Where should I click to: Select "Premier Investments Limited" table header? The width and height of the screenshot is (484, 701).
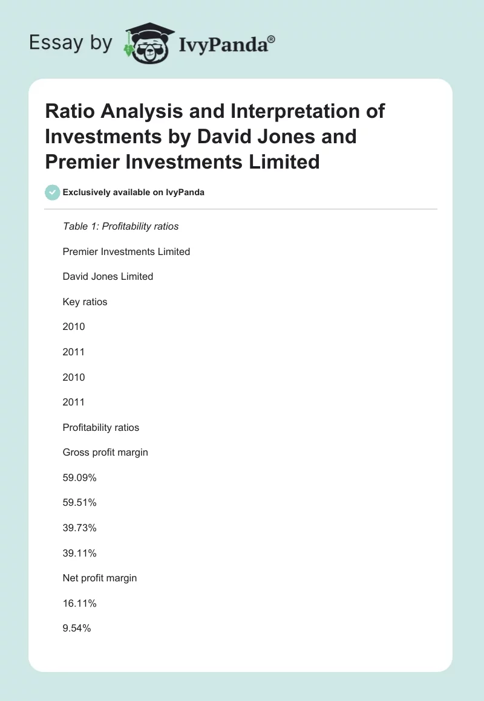pyautogui.click(x=126, y=251)
